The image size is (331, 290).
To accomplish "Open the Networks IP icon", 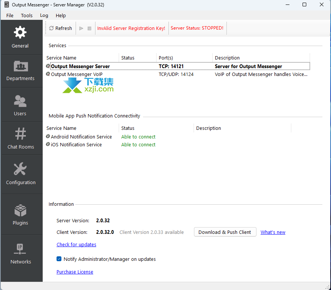I will [20, 249].
